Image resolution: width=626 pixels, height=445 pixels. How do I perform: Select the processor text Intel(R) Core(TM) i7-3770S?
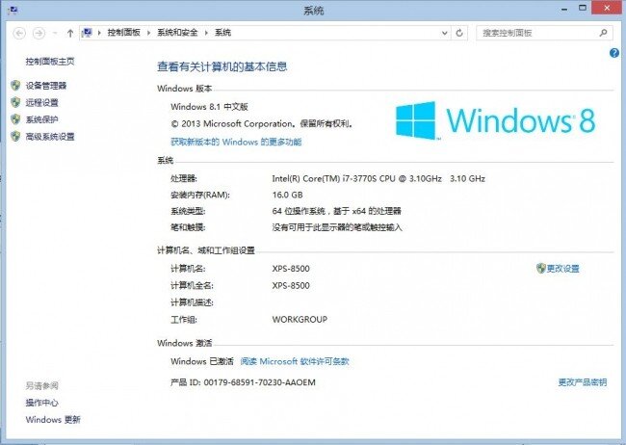[x=325, y=178]
